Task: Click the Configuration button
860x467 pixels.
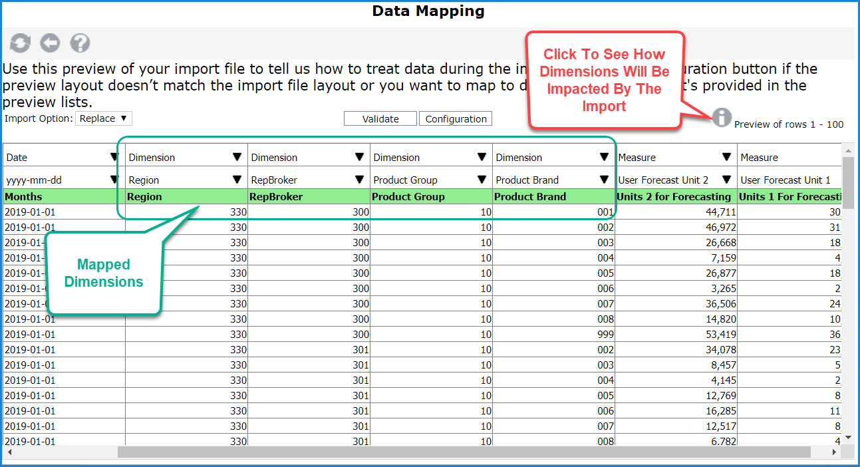Action: [x=456, y=119]
